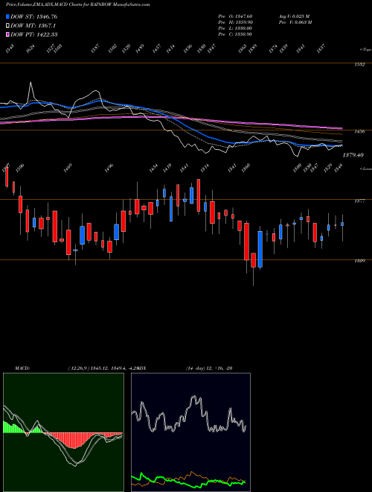Click the 1377 price level label
372x492 pixels.
360,201
